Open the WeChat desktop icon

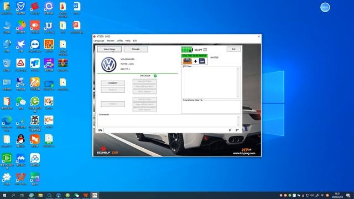tap(21, 103)
